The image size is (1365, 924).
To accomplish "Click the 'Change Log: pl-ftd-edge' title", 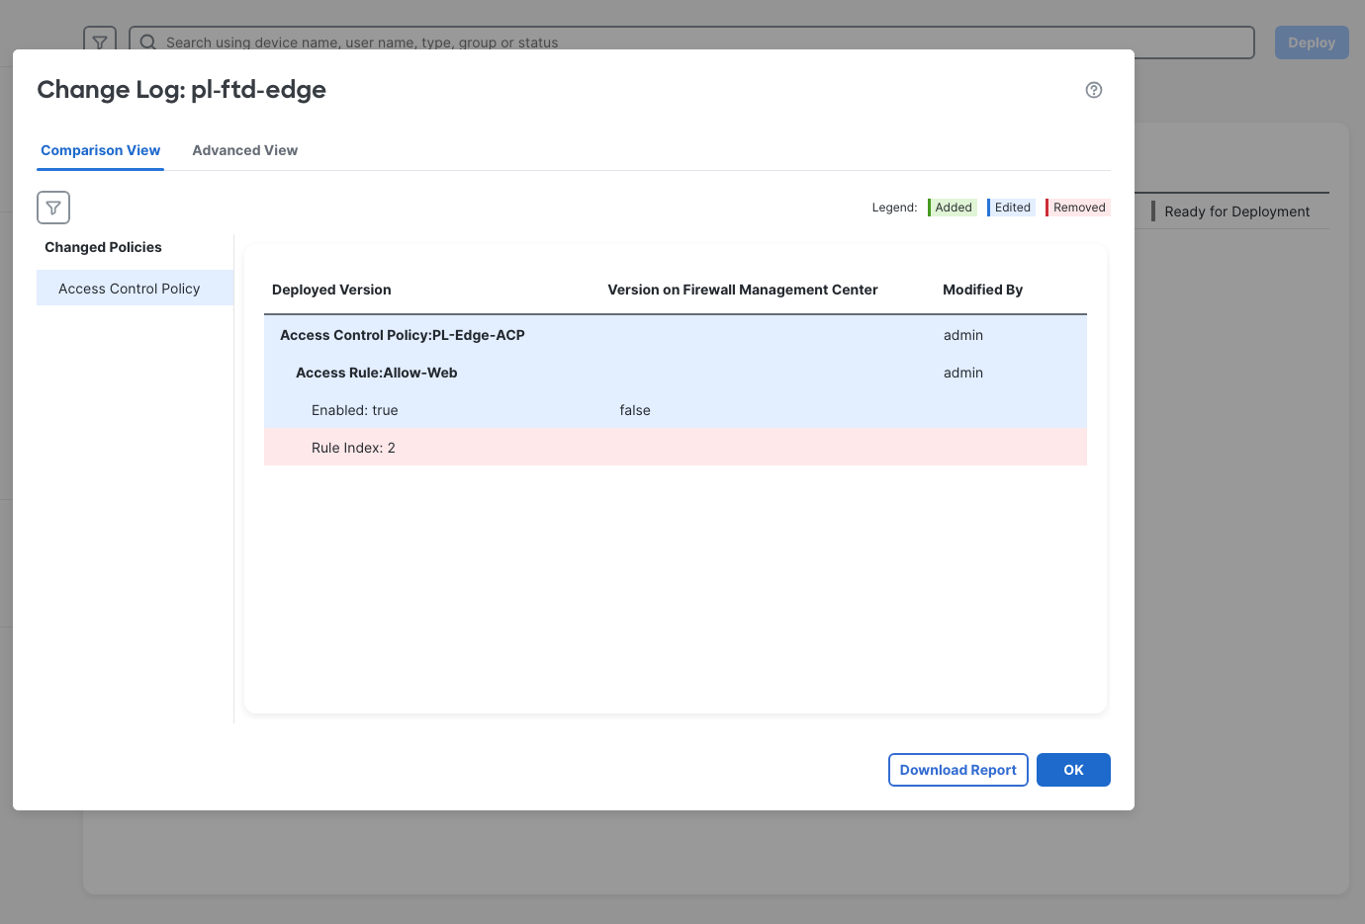I will pyautogui.click(x=182, y=90).
